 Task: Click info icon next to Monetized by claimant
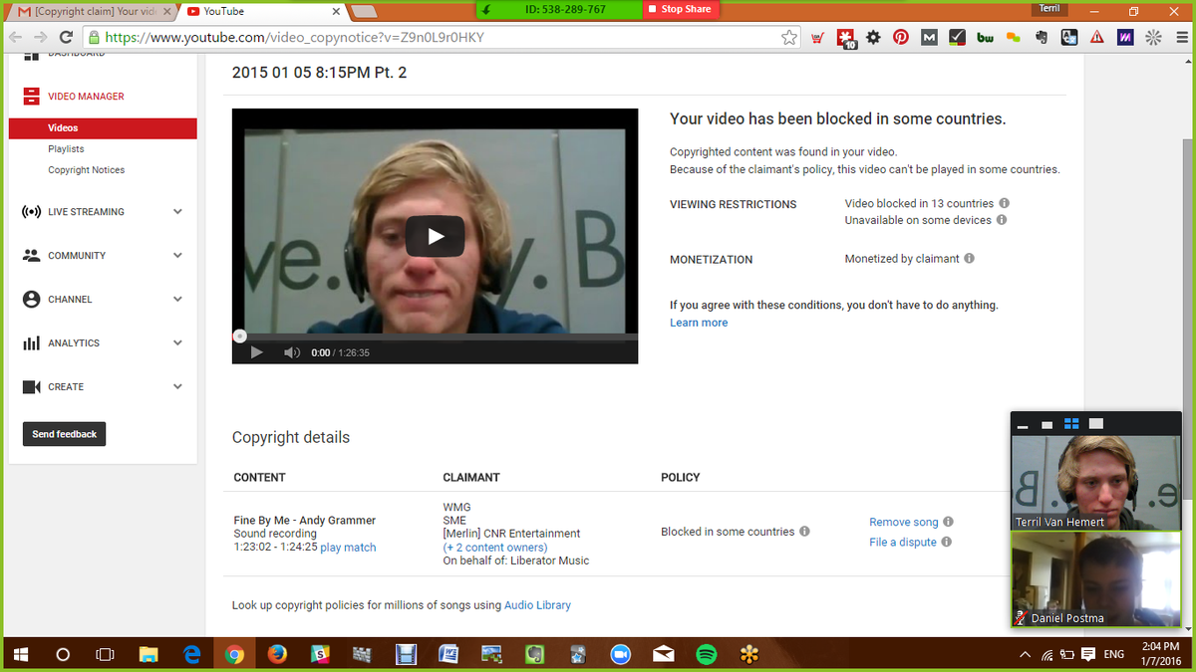point(970,259)
